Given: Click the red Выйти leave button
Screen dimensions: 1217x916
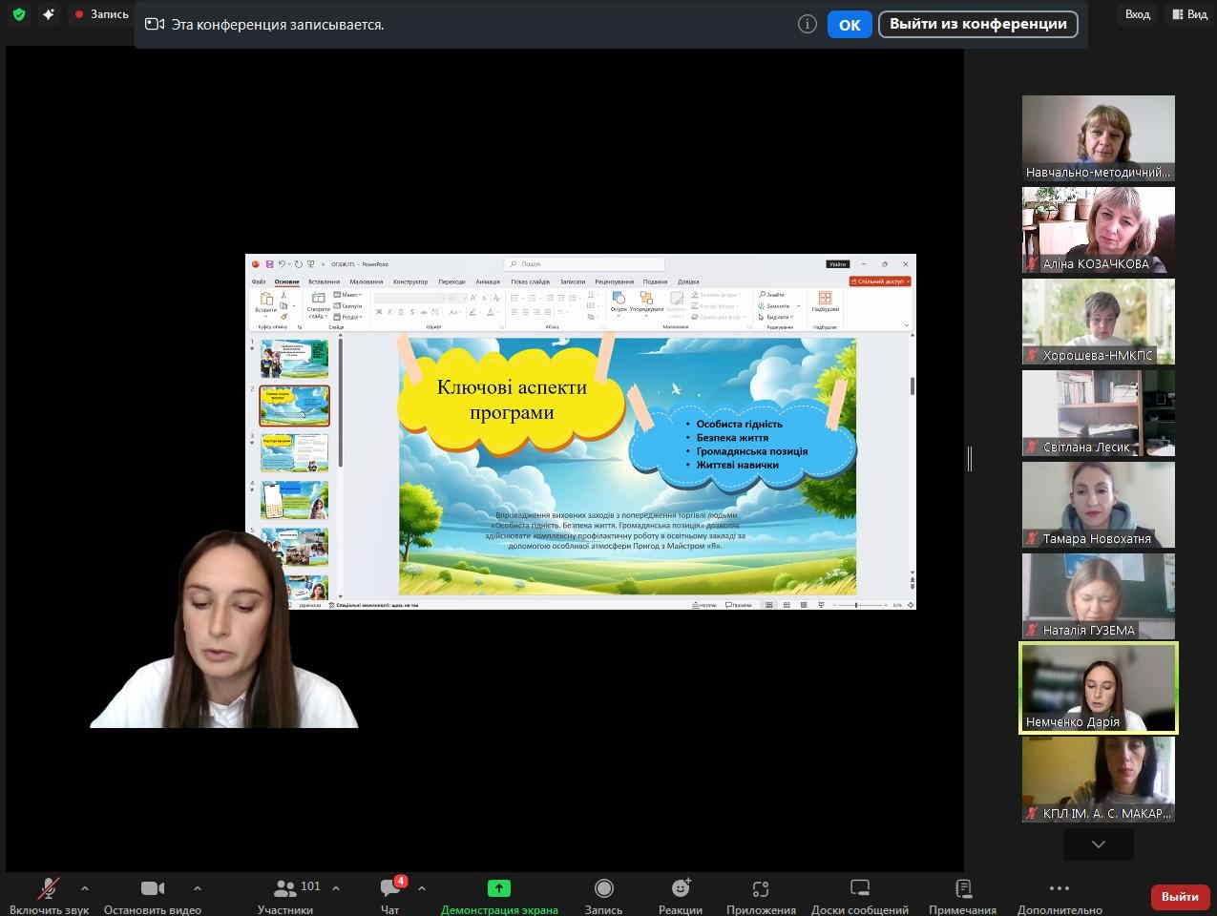Looking at the screenshot, I should point(1180,897).
